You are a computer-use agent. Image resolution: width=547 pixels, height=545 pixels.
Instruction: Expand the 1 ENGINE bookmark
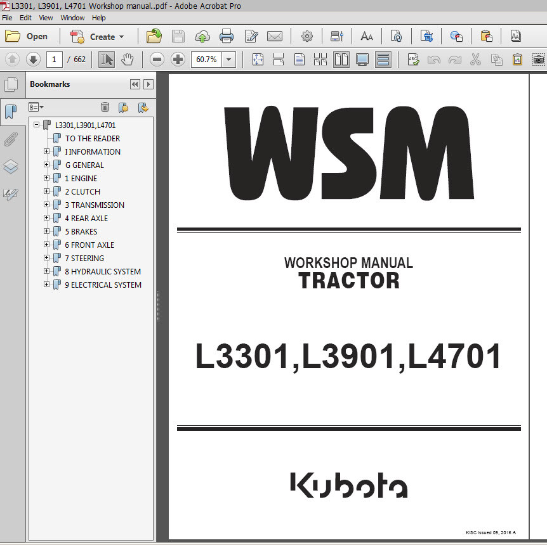pos(46,179)
